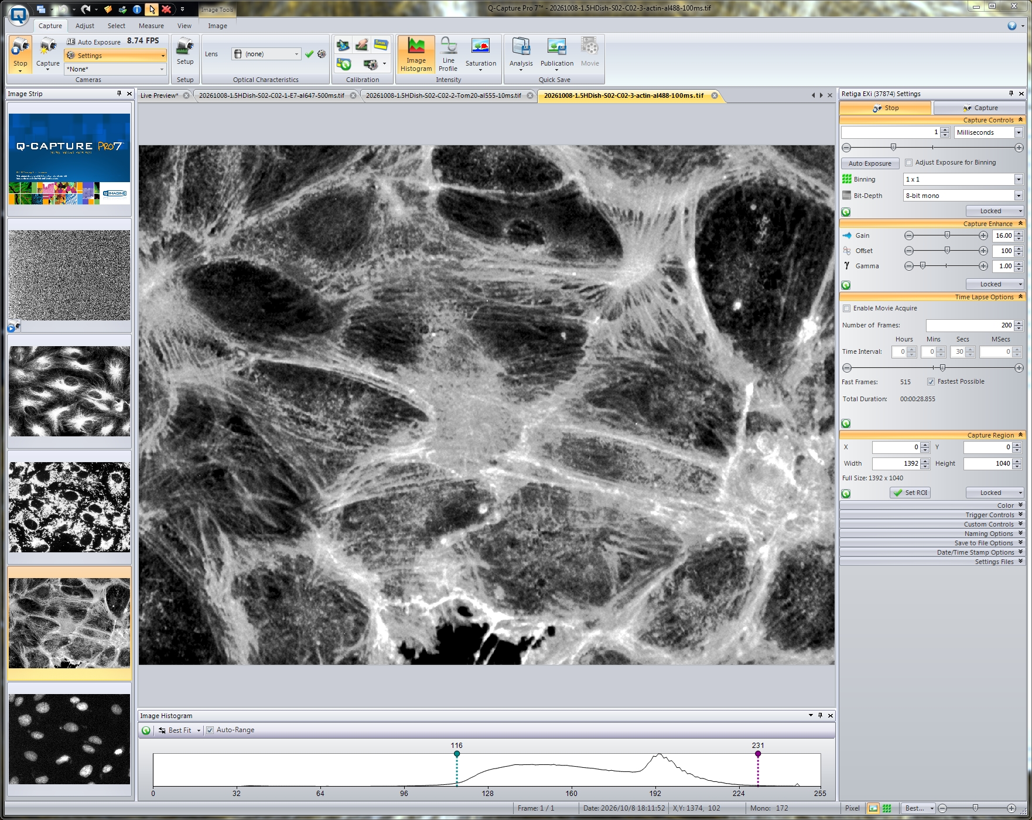Open the Image Histogram tool
This screenshot has height=820, width=1032.
click(416, 54)
